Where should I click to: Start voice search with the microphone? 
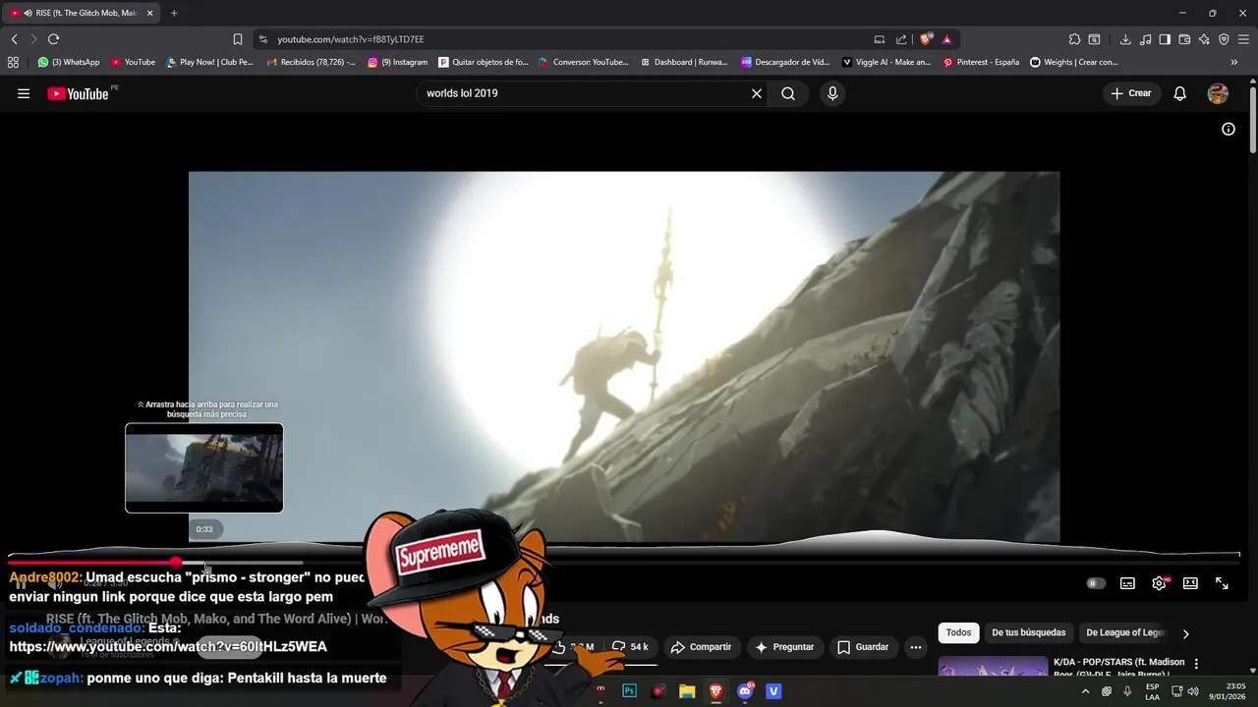click(832, 93)
